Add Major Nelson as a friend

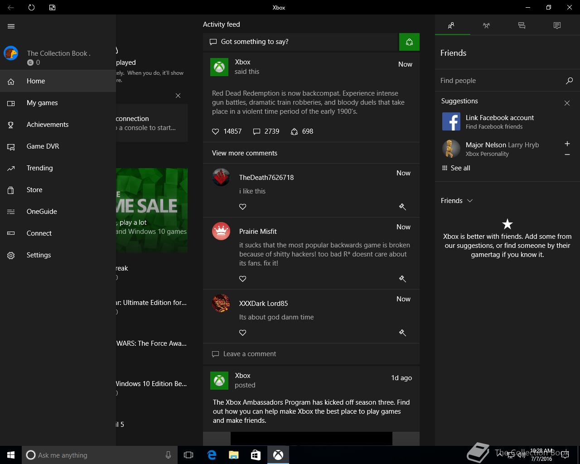coord(567,144)
